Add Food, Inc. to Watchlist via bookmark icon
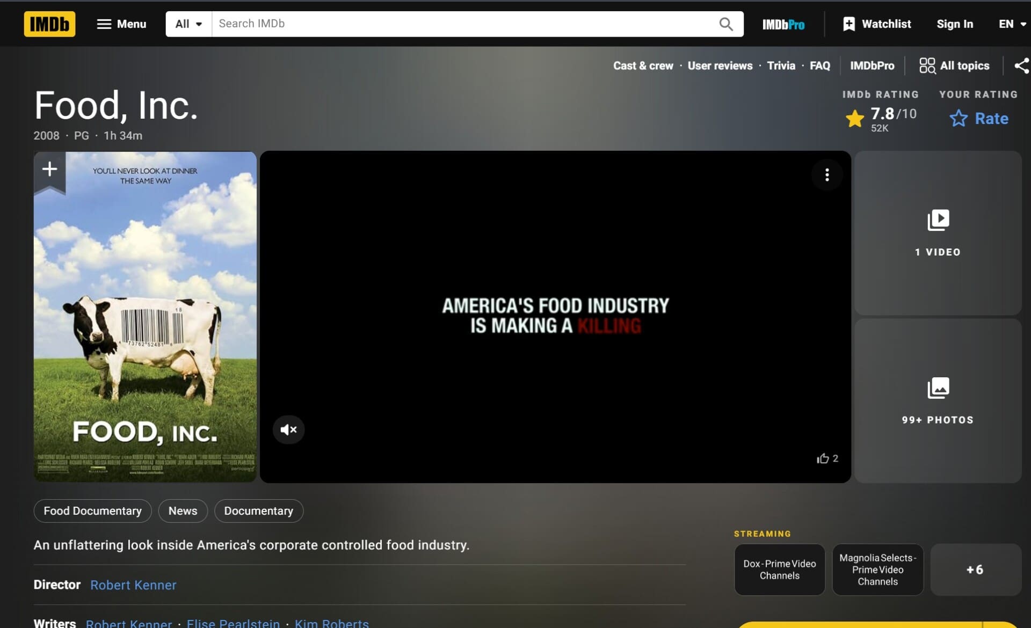This screenshot has height=628, width=1031. tap(849, 24)
